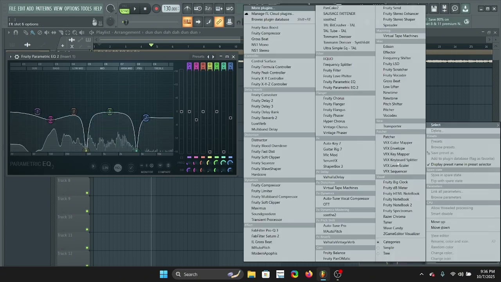Screen dimensions: 501x282
Task: Open Windows Start button in taskbar
Action: (x=164, y=274)
